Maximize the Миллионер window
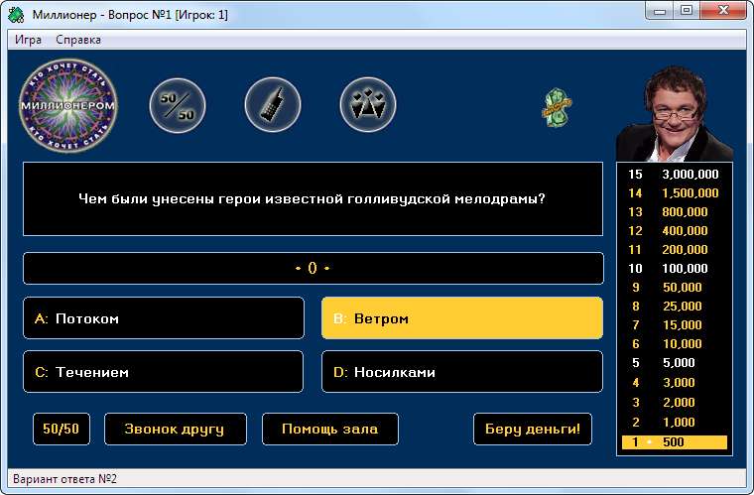The image size is (754, 495). pyautogui.click(x=687, y=11)
